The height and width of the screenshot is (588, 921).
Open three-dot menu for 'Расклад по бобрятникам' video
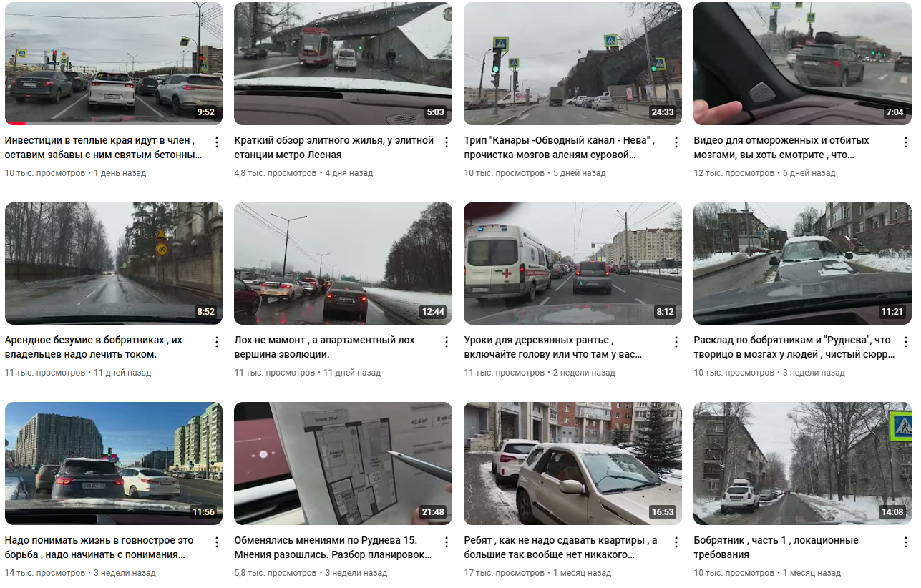pyautogui.click(x=906, y=342)
